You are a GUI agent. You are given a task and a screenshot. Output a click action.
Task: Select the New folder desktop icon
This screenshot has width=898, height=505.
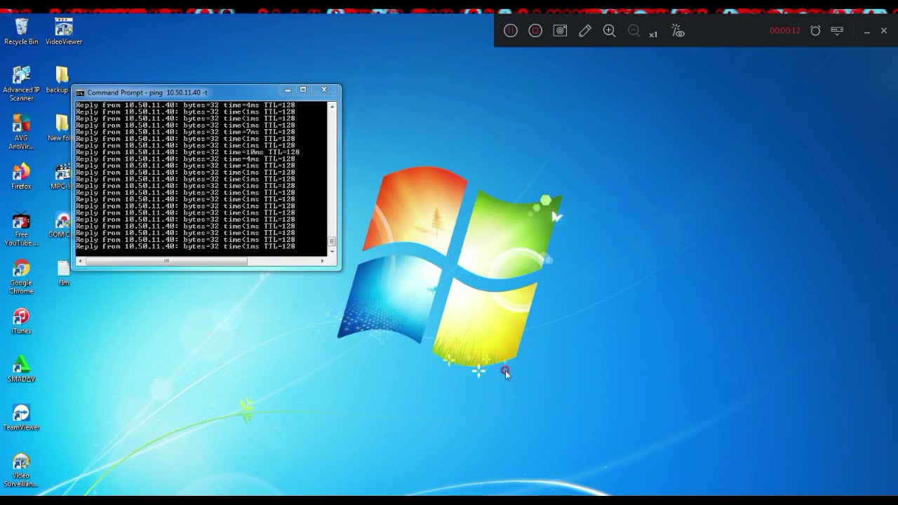point(60,128)
